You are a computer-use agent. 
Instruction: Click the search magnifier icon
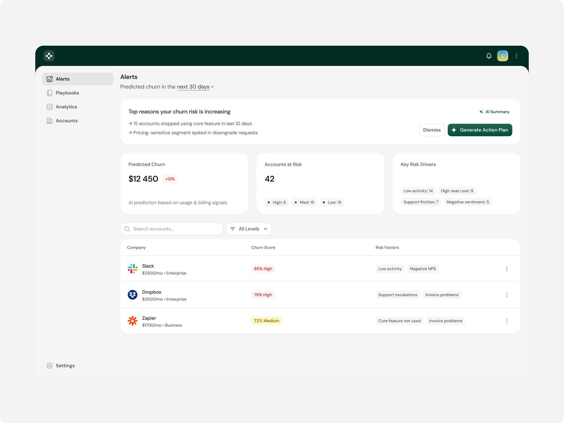[127, 229]
